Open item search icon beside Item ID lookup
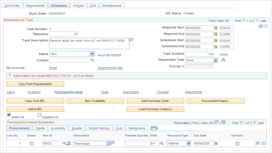272x153 pixels. coord(69,143)
